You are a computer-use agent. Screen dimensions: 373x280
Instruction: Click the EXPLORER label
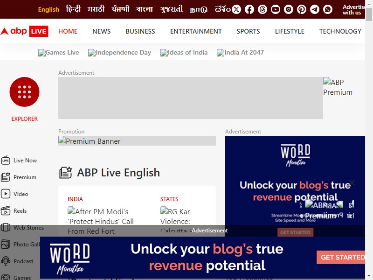click(25, 119)
